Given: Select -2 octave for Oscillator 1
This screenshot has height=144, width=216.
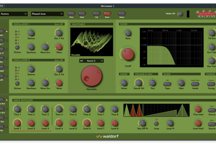Looking at the screenshot, I should pyautogui.click(x=16, y=43).
